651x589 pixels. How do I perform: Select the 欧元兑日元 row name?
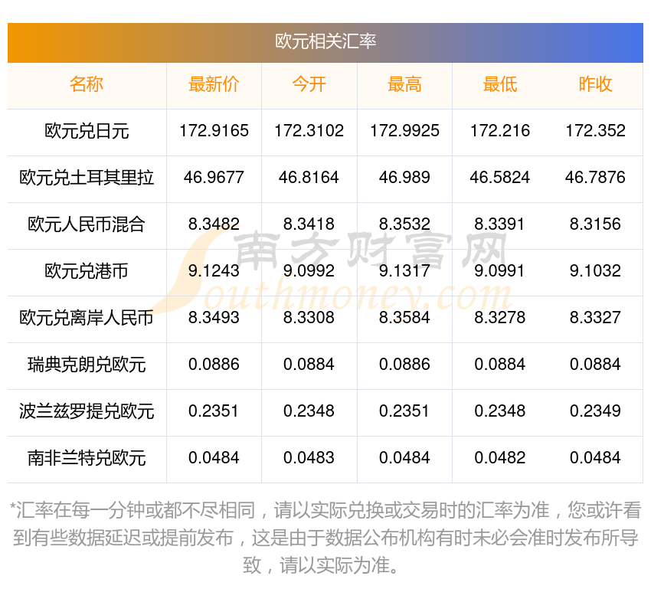87,131
